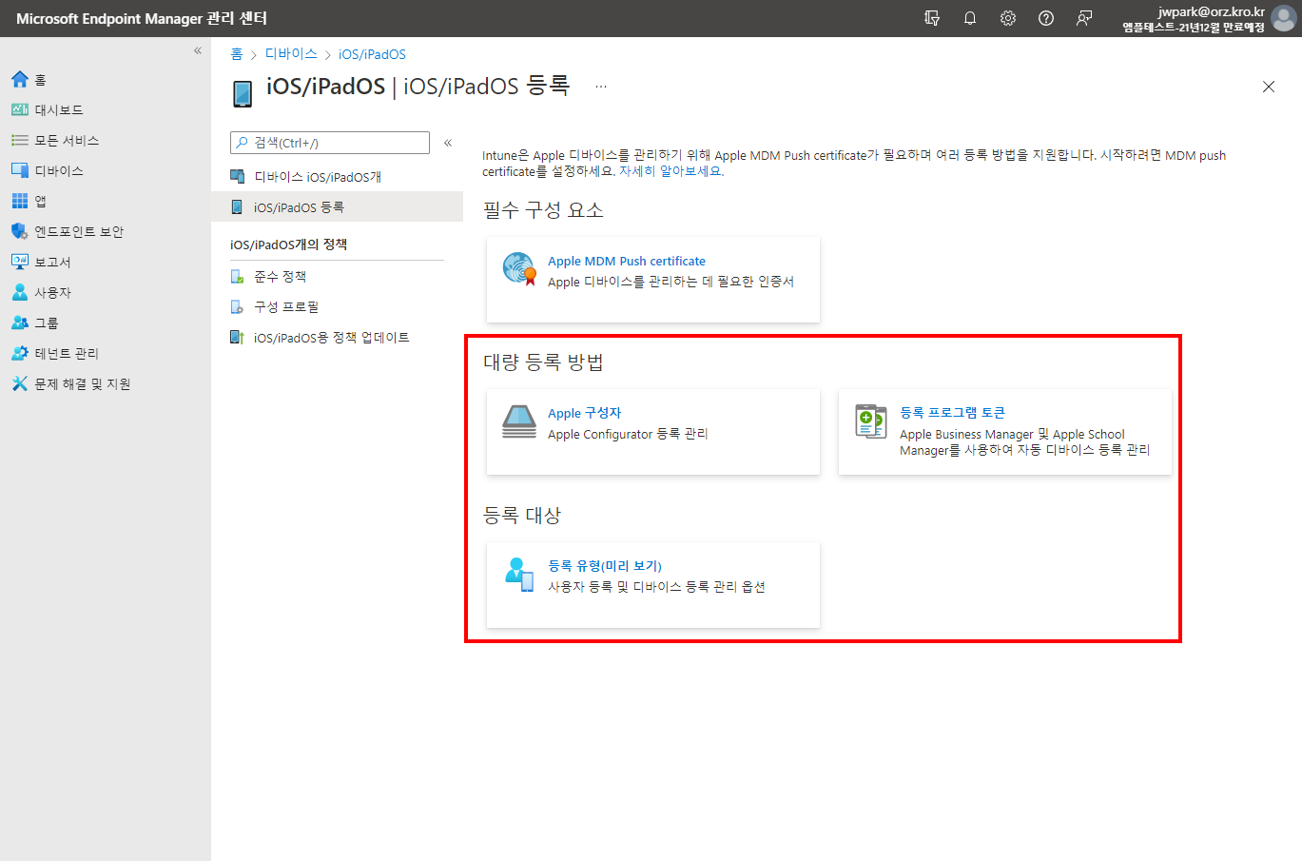Open 등록 유형(미리 보기) link
1302x861 pixels.
pos(605,566)
